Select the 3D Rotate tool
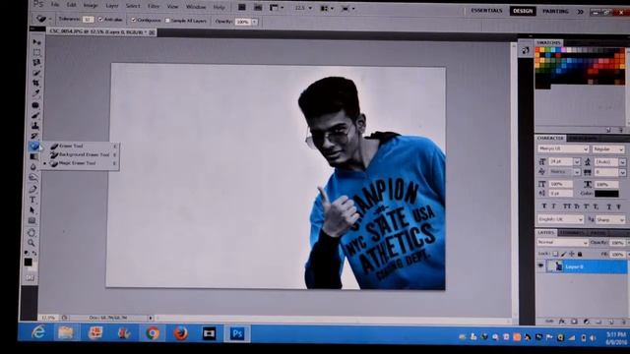The height and width of the screenshot is (354, 630). pyautogui.click(x=31, y=232)
